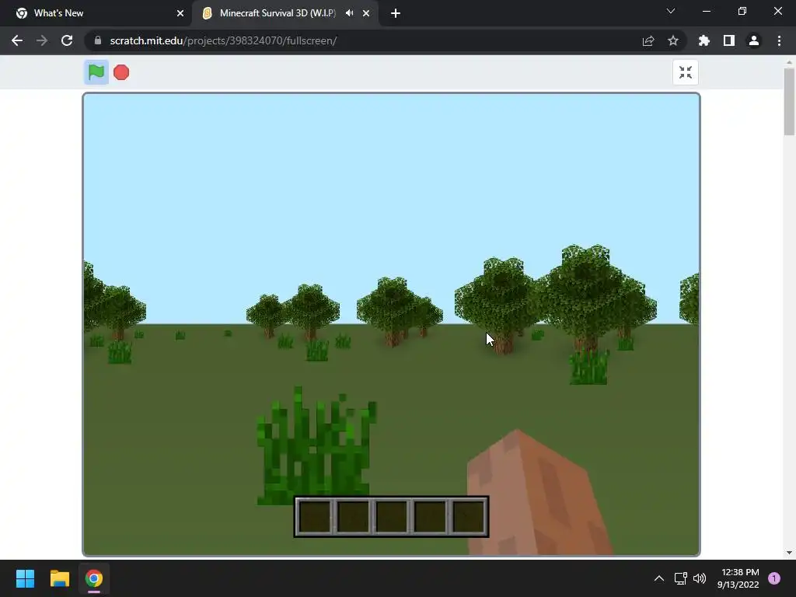This screenshot has width=796, height=597.
Task: Select the Minecraft Survival 3D tab
Action: (285, 13)
